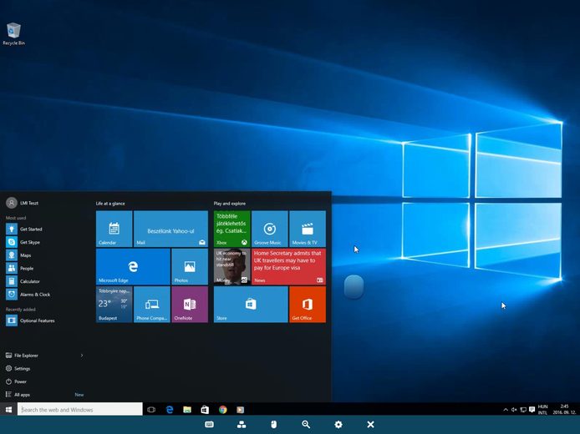
Task: Open remote session settings gear
Action: (x=338, y=424)
